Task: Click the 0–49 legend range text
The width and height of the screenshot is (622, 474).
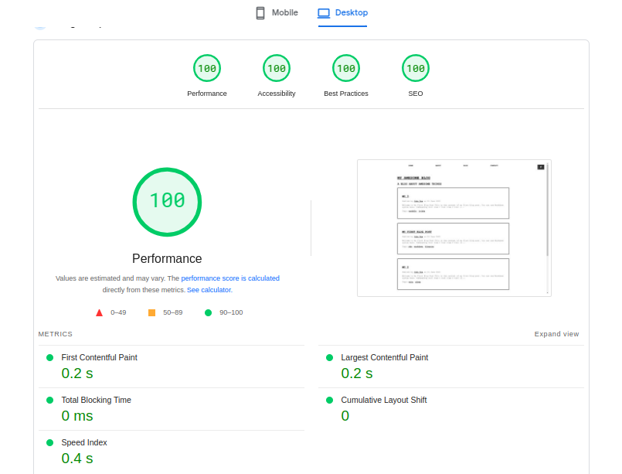Action: [118, 313]
